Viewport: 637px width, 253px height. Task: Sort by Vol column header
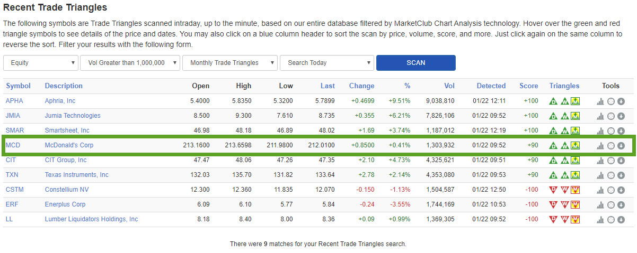click(x=449, y=86)
